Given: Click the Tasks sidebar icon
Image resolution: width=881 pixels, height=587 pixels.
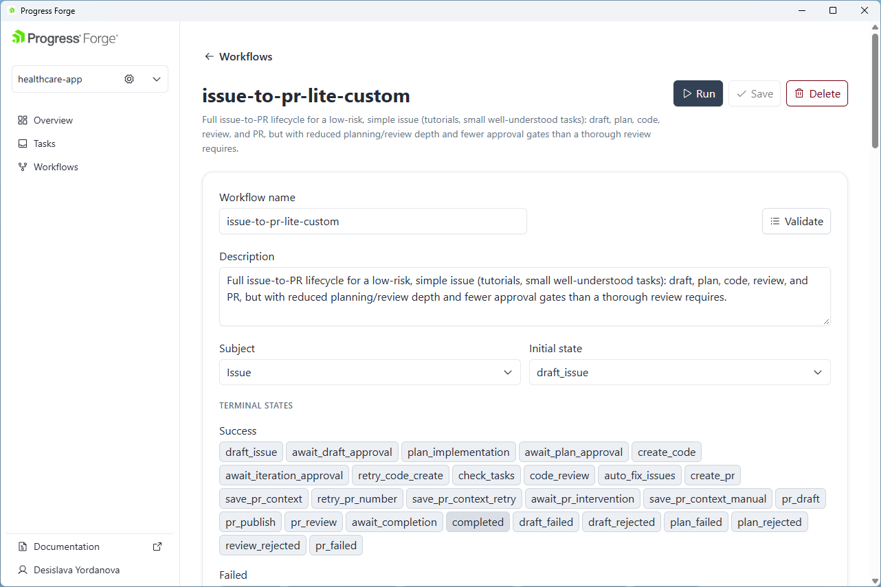Looking at the screenshot, I should (x=23, y=143).
